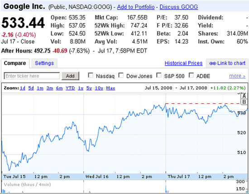Click the Tue Jul 15 axis label
The width and height of the screenshot is (249, 194).
14,176
